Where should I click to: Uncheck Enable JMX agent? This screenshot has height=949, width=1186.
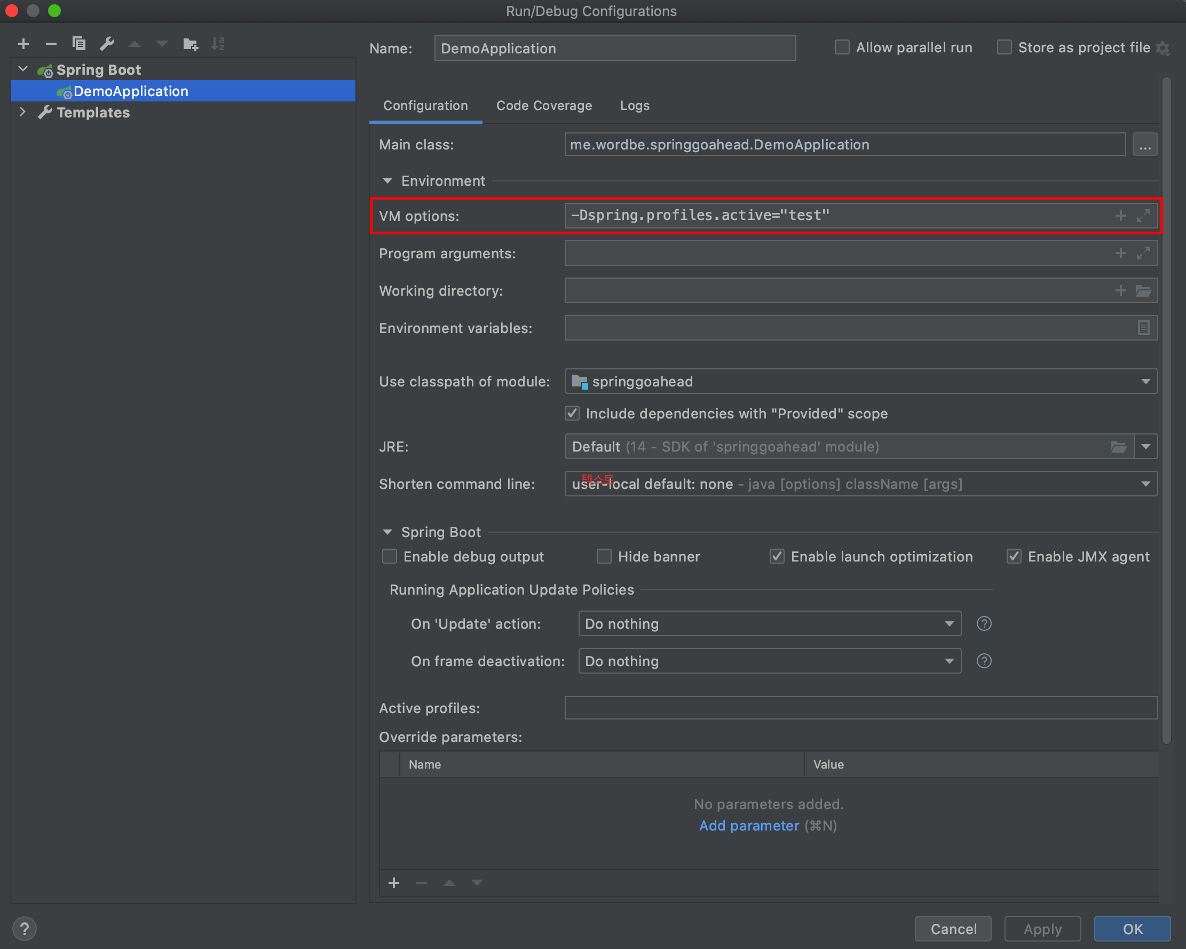1014,556
